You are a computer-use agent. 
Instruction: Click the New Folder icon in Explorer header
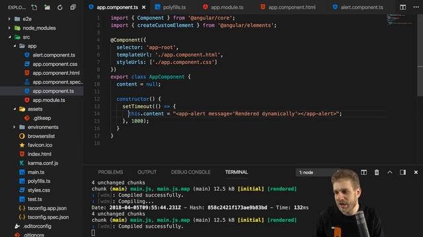[47, 7]
